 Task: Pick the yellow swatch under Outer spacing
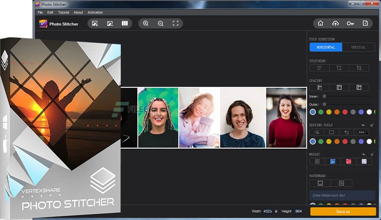pos(329,112)
